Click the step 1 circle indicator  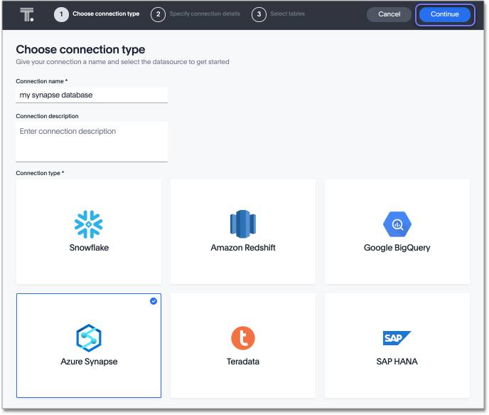62,14
